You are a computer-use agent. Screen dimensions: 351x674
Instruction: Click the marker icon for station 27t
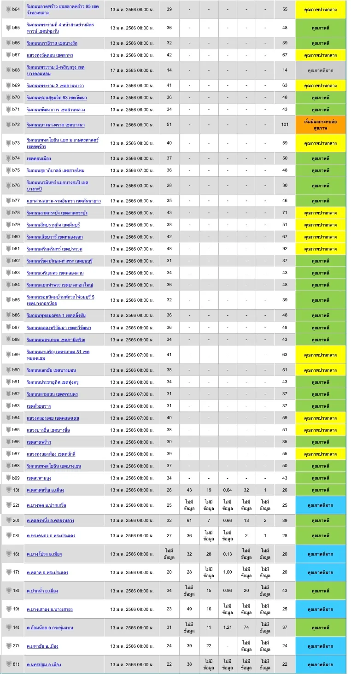click(x=8, y=646)
